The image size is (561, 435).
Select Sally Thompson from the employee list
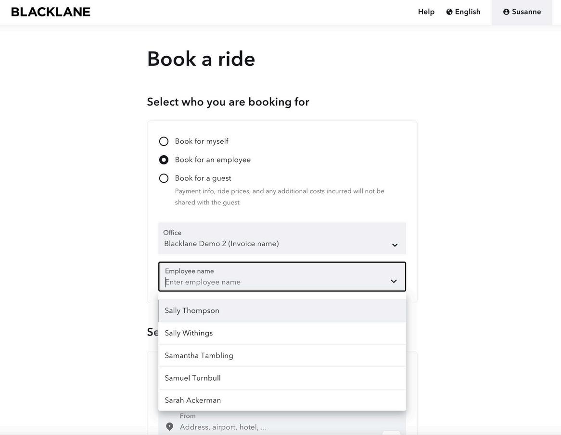[192, 311]
